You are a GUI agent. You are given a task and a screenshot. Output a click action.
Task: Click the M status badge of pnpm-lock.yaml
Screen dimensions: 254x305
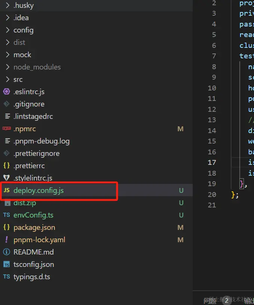pos(180,240)
